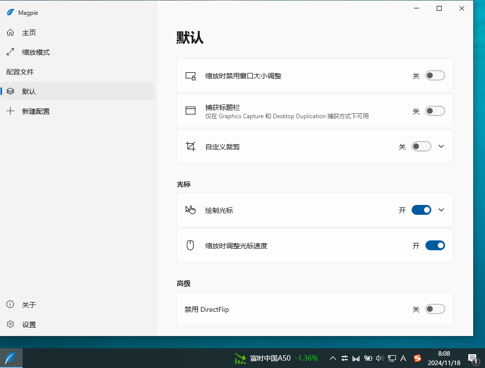The height and width of the screenshot is (368, 485).
Task: Click the 默认 page title
Action: (190, 38)
